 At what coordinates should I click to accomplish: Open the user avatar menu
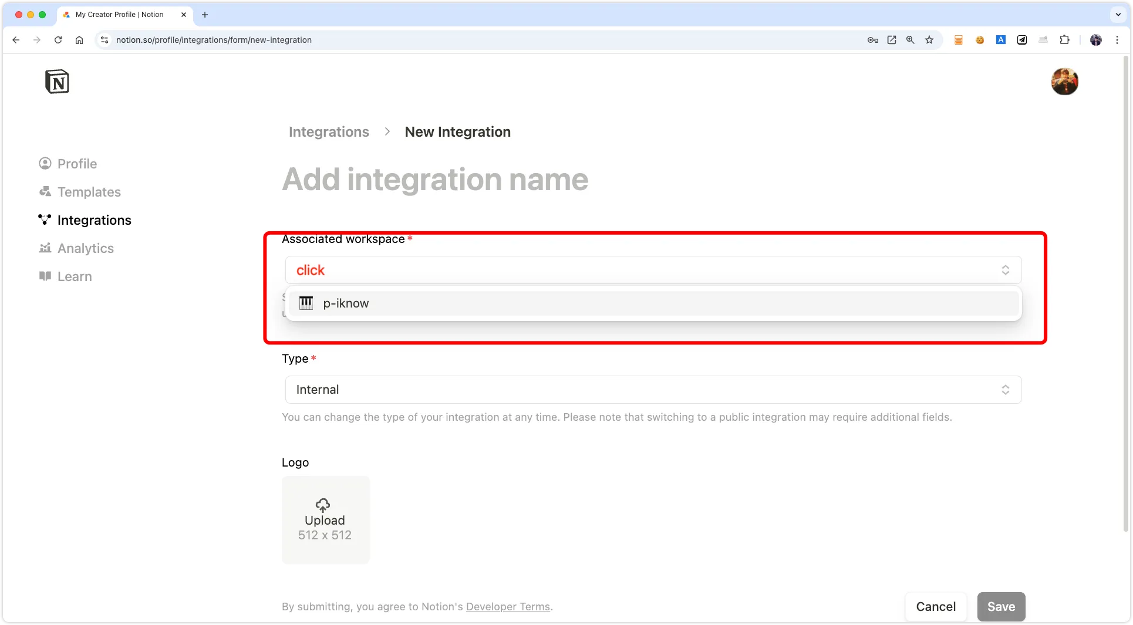tap(1064, 82)
